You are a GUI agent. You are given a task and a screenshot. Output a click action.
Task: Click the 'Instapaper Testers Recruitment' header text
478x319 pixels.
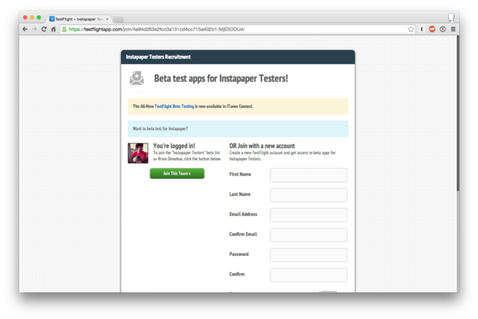pos(158,57)
